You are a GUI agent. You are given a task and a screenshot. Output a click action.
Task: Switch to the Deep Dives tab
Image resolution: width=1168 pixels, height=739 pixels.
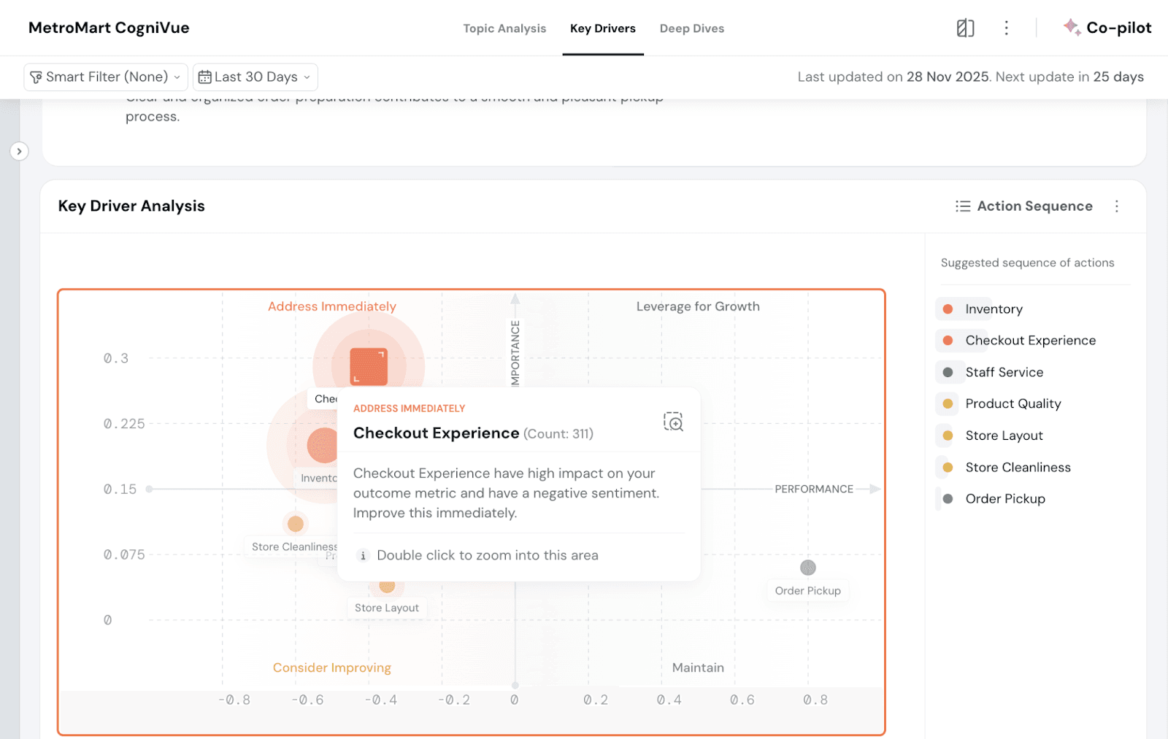(x=691, y=28)
